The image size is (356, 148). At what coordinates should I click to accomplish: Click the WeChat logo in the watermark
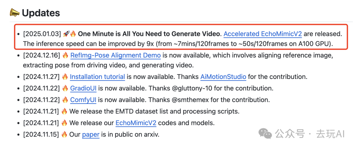pyautogui.click(x=265, y=134)
